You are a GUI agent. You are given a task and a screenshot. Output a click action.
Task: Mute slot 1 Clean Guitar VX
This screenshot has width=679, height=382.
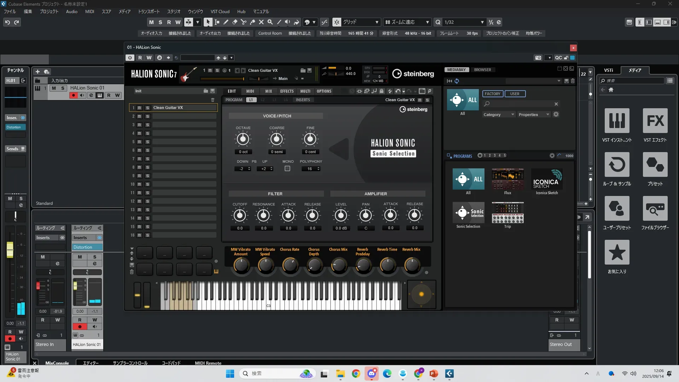point(139,108)
